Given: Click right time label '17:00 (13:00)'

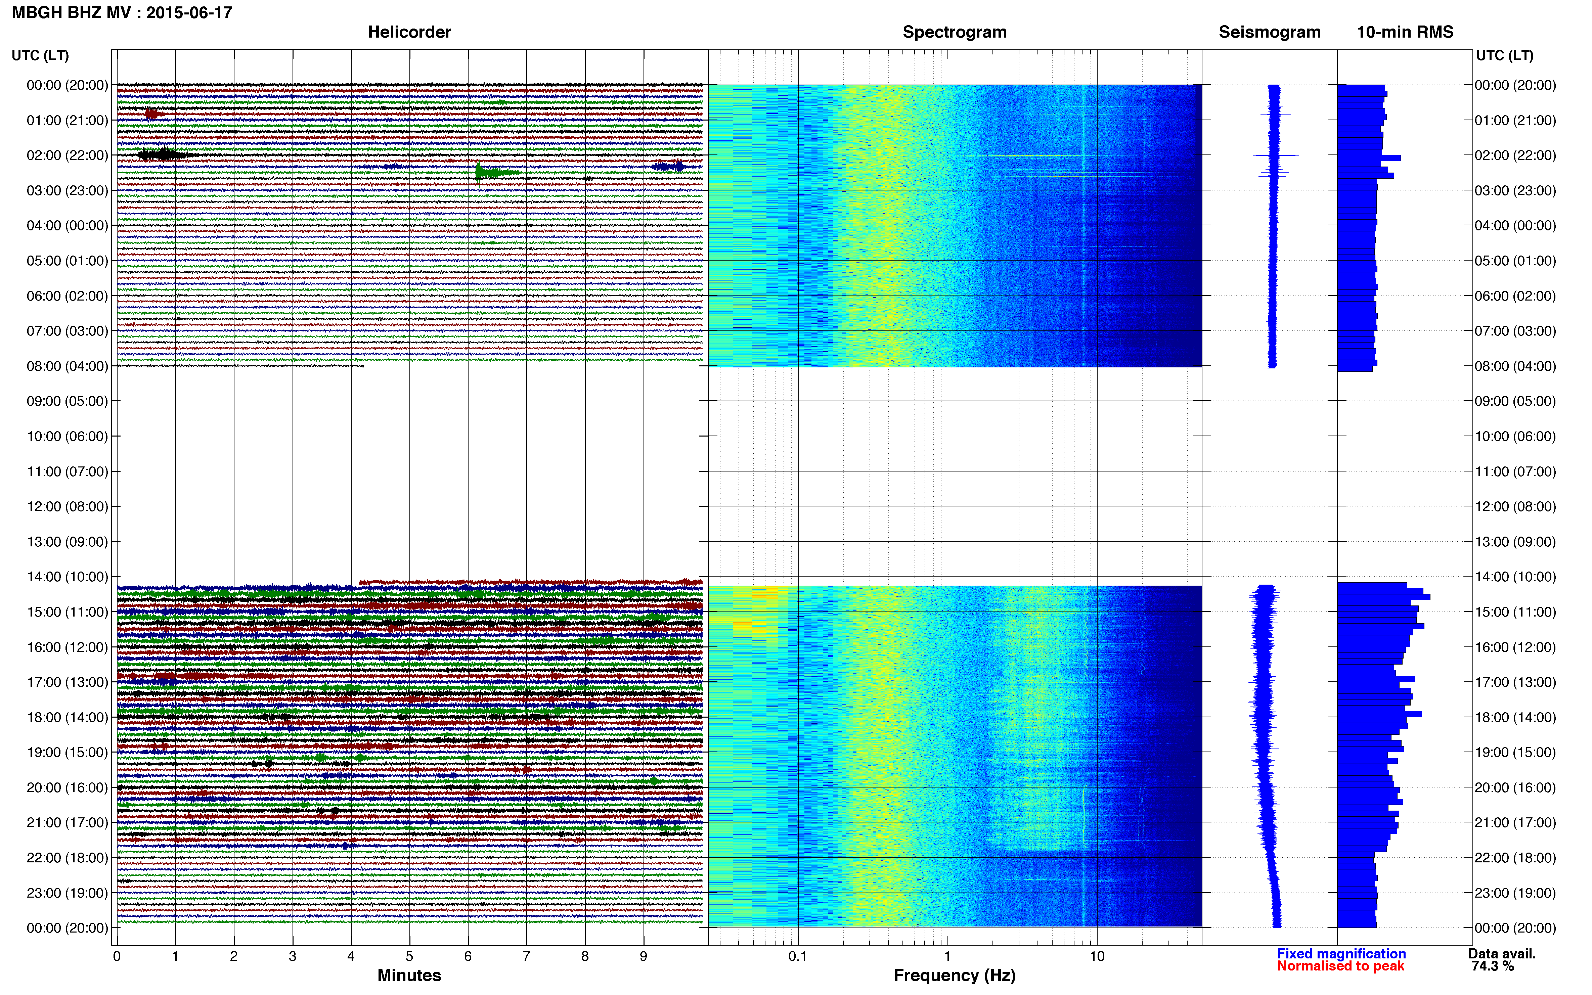Looking at the screenshot, I should [1515, 682].
